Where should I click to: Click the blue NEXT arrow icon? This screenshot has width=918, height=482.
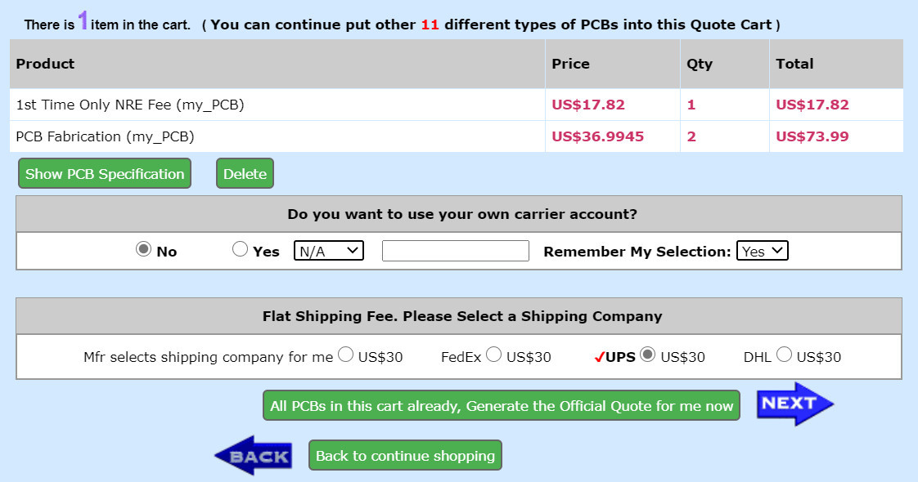tap(794, 404)
